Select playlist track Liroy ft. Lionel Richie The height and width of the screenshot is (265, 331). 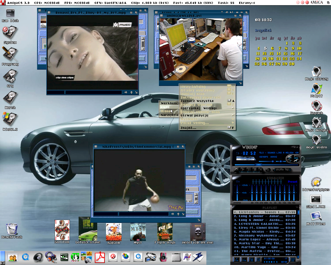coord(264,228)
